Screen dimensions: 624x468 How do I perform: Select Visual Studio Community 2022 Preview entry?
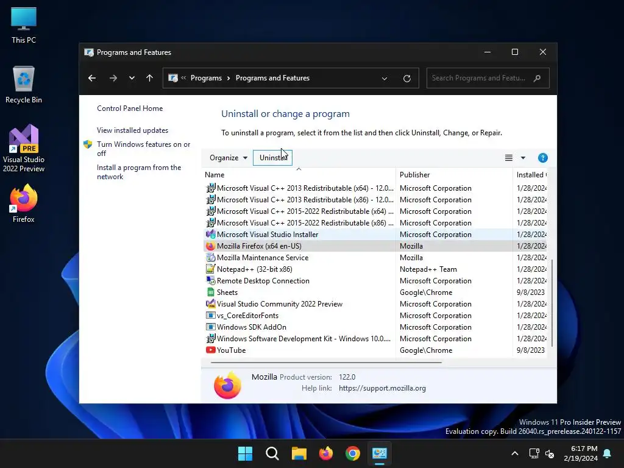point(375,303)
